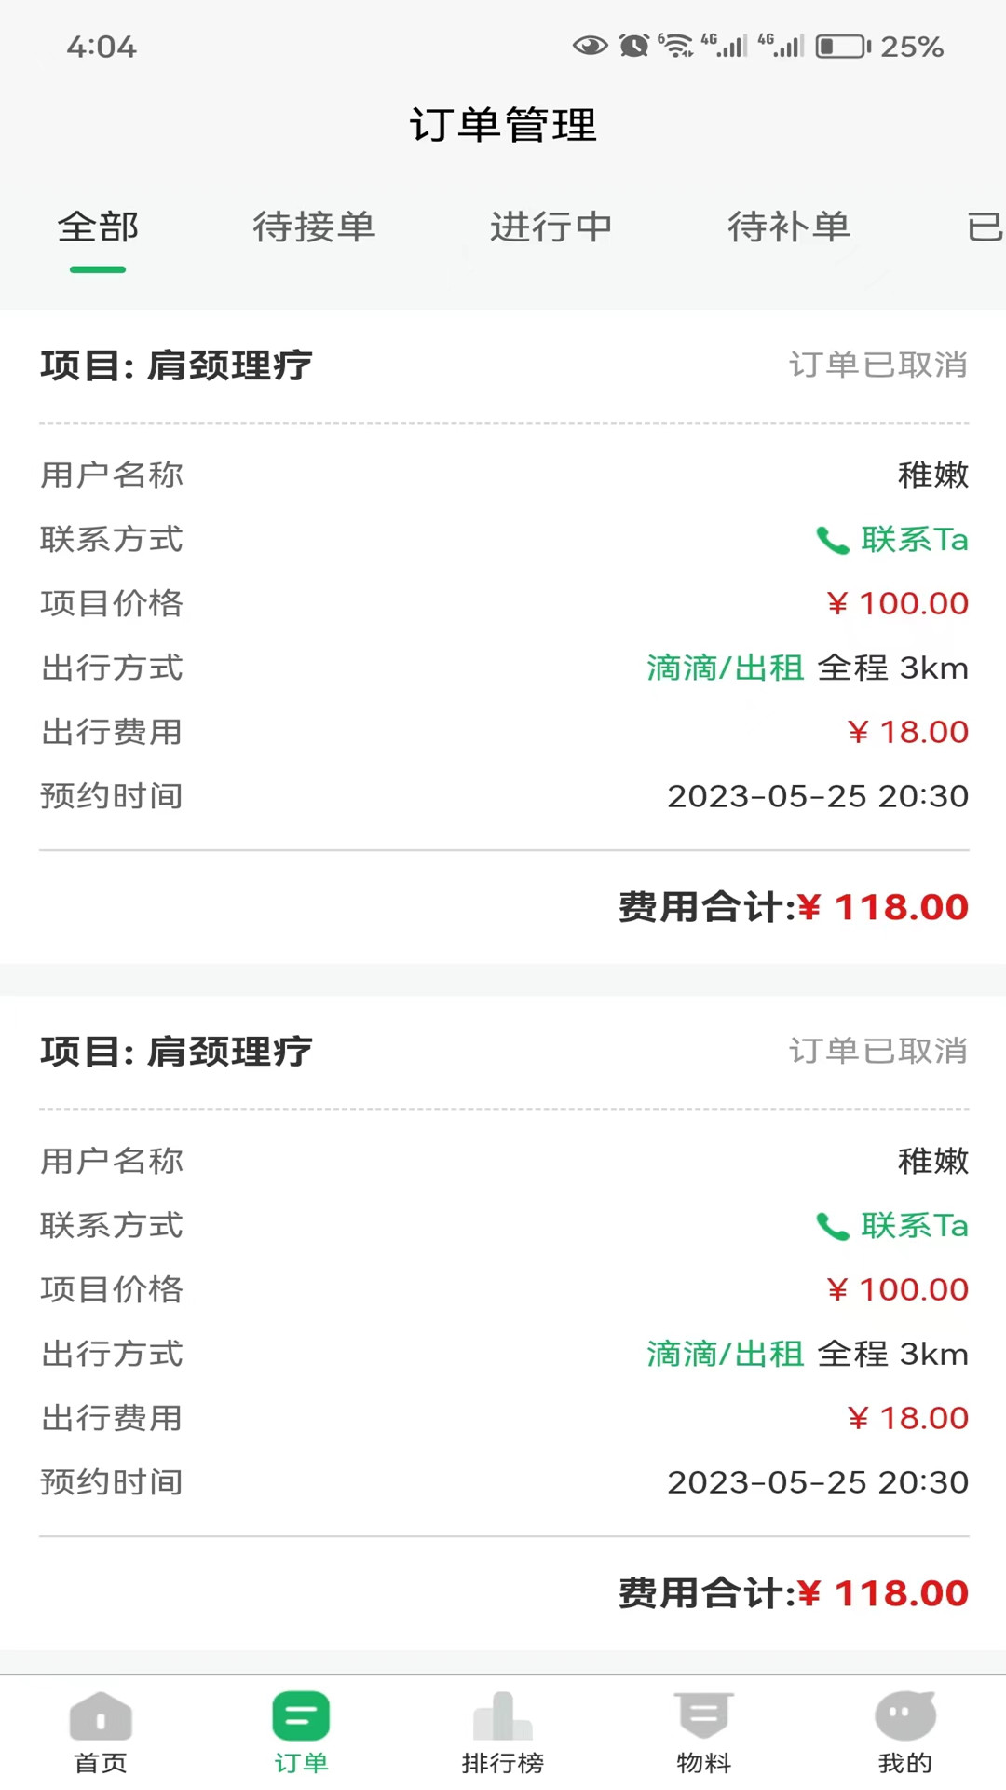Open second 肩颈理疗 order title
1006x1790 pixels.
click(177, 1052)
